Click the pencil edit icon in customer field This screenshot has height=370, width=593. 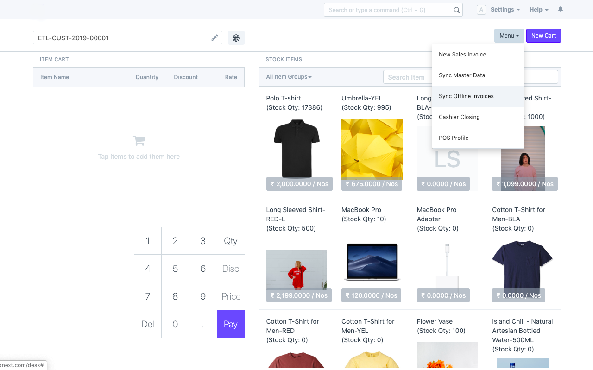coord(214,38)
